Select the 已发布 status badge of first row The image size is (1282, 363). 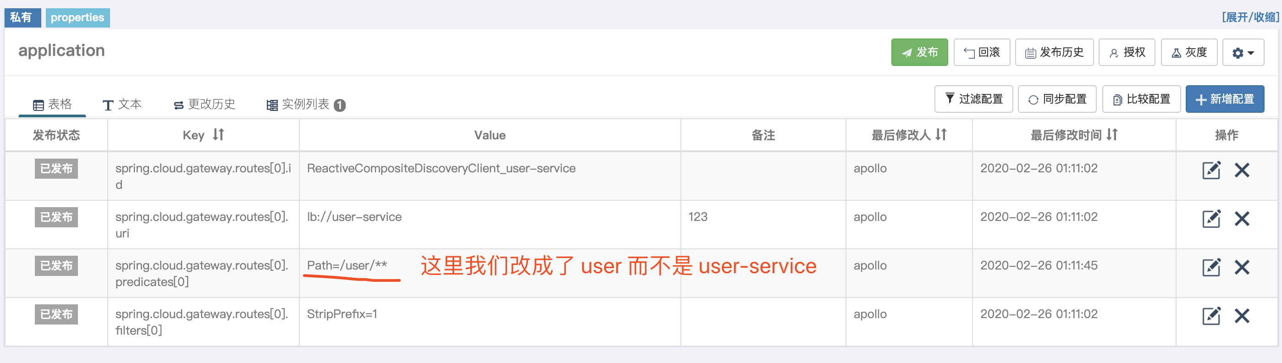tap(56, 169)
